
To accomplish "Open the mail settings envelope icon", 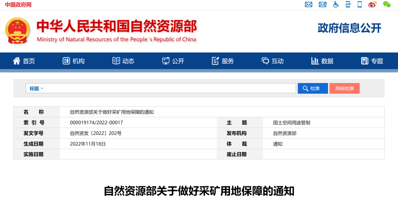I will coord(322,4).
